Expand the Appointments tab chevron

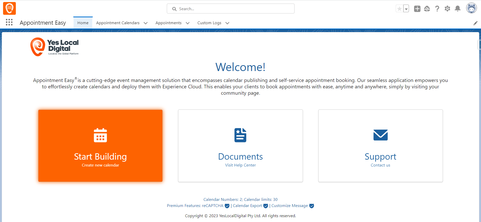[x=187, y=23]
